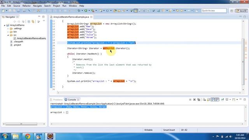Screen dimensions: 249x140
Task: Open the File menu
Action: click(3, 6)
